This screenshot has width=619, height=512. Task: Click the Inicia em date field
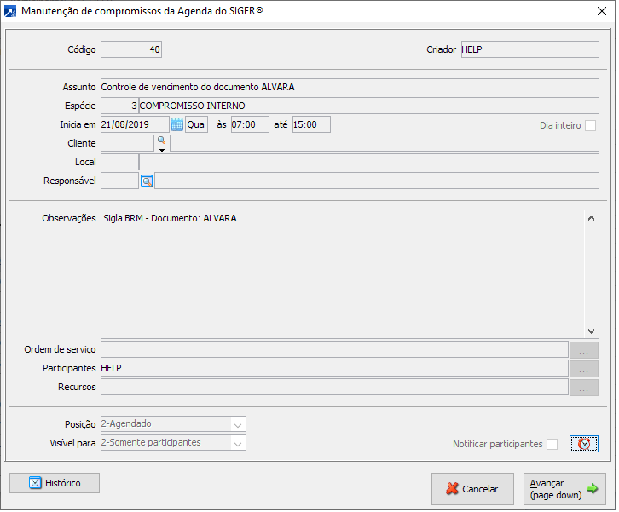point(135,125)
